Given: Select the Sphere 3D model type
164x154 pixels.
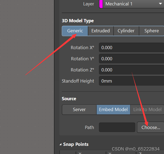Looking at the screenshot, I should point(152,31).
